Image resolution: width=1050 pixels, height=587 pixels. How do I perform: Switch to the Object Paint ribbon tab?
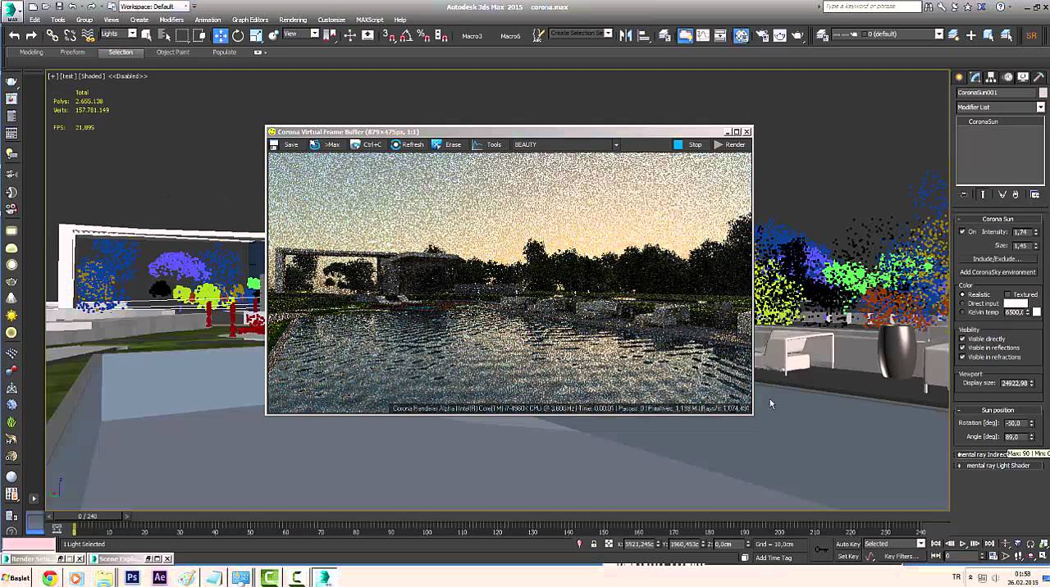[x=172, y=52]
